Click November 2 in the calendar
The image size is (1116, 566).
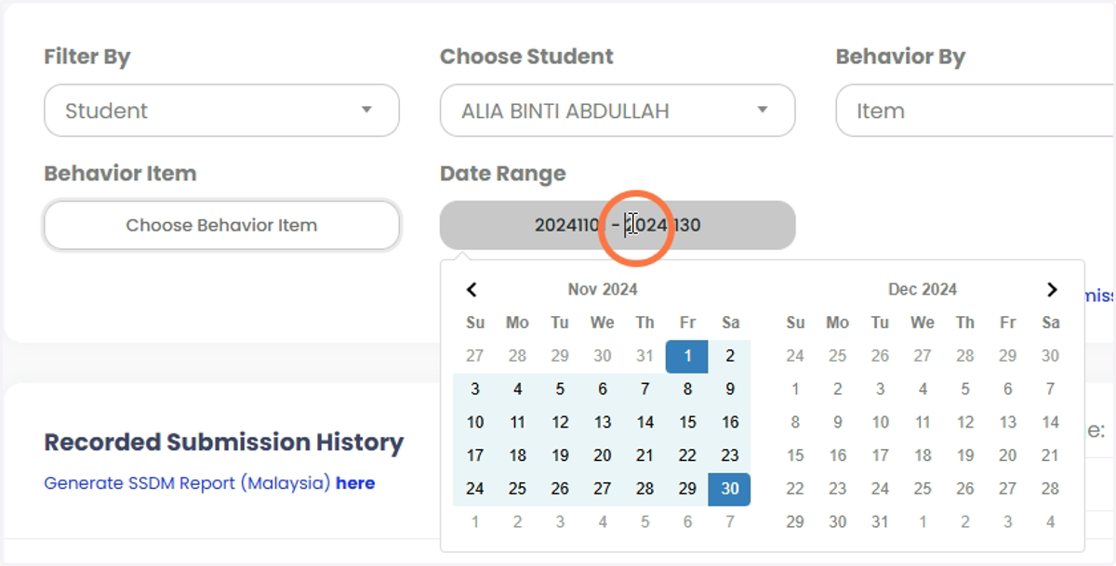pyautogui.click(x=730, y=356)
